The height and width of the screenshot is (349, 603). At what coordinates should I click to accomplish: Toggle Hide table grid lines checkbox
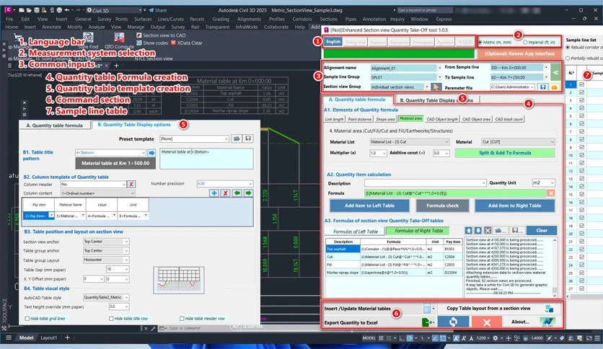tap(27, 318)
